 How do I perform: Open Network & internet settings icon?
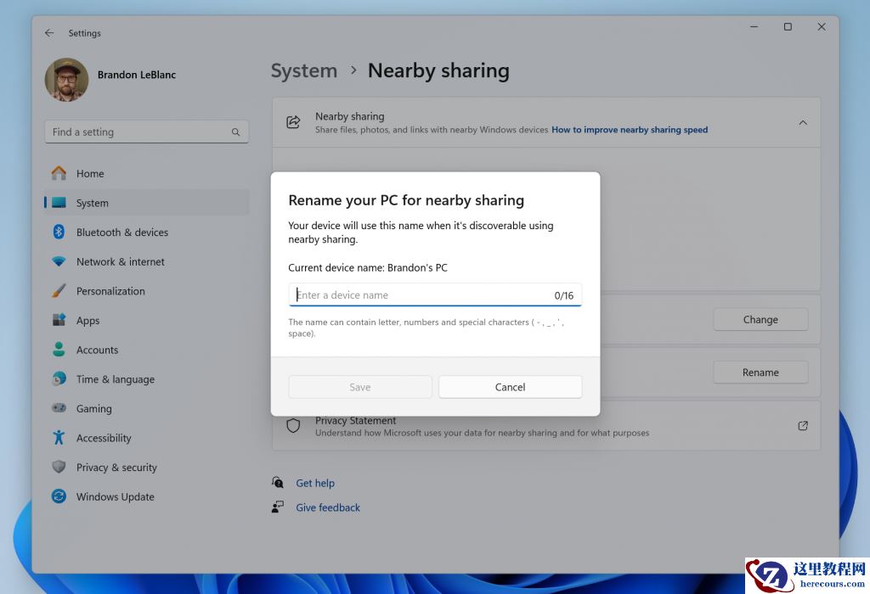(x=59, y=261)
